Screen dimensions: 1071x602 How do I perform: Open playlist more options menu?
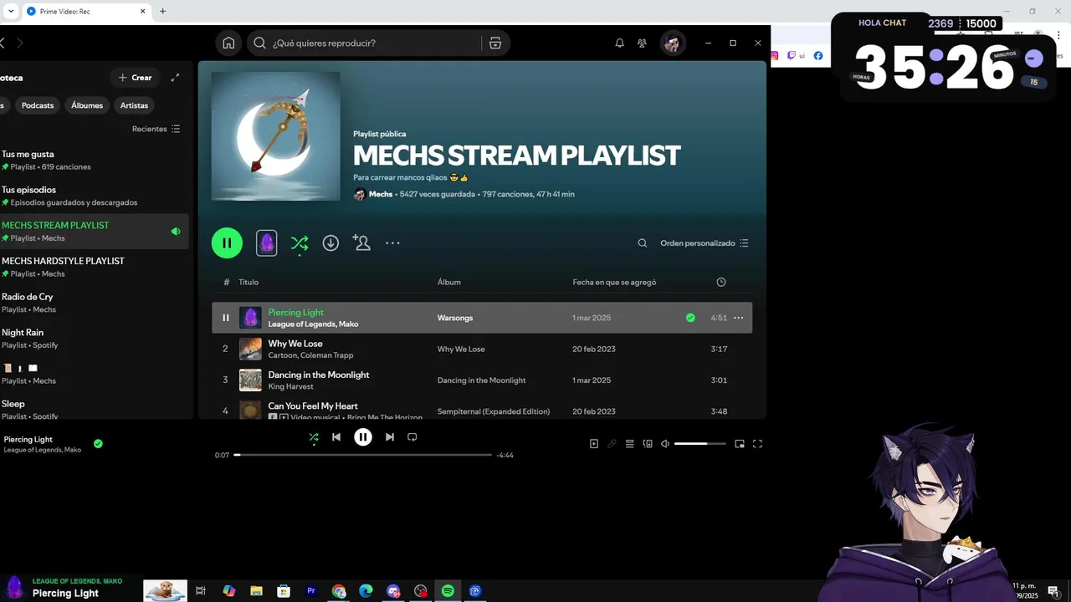click(x=392, y=243)
